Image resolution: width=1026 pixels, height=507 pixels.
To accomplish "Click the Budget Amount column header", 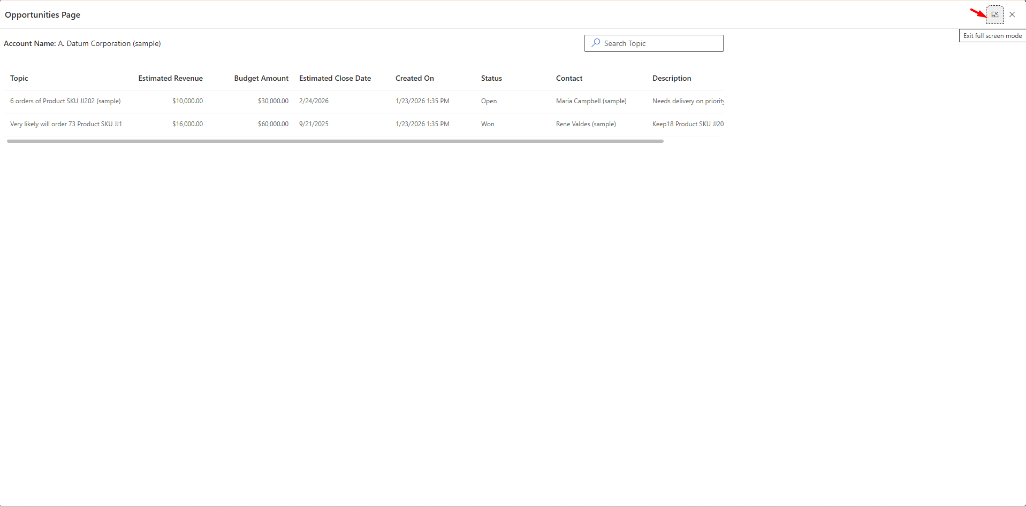I will pos(261,78).
